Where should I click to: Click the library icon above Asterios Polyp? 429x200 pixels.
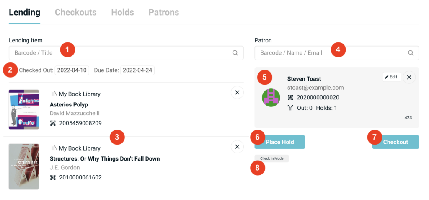point(54,94)
